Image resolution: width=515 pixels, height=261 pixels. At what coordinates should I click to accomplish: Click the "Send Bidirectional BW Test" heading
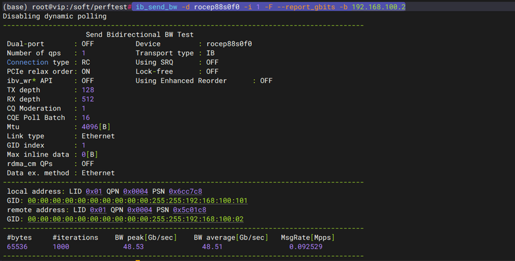pos(139,35)
